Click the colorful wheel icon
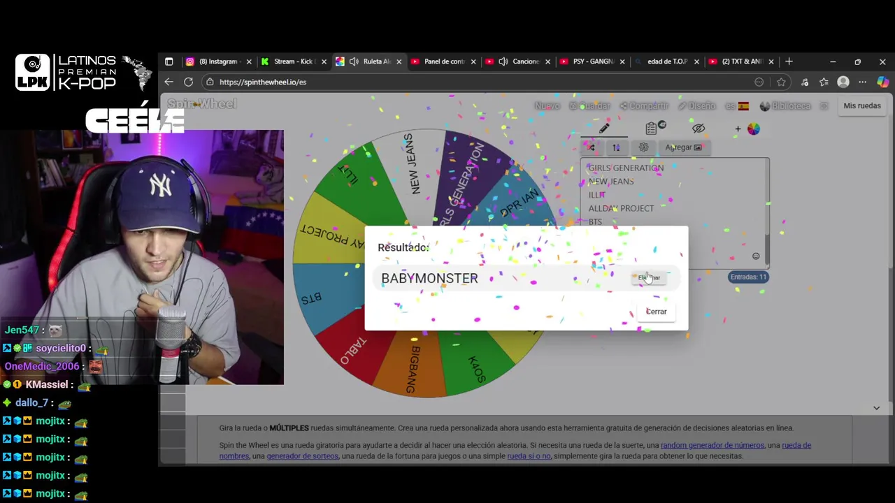The image size is (895, 503). [753, 129]
